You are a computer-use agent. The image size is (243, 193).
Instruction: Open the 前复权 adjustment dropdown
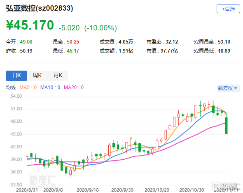point(228,88)
